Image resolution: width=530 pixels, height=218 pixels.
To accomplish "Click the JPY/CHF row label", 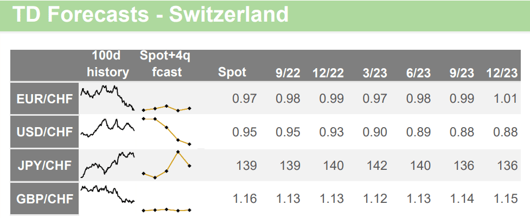I will coord(44,165).
